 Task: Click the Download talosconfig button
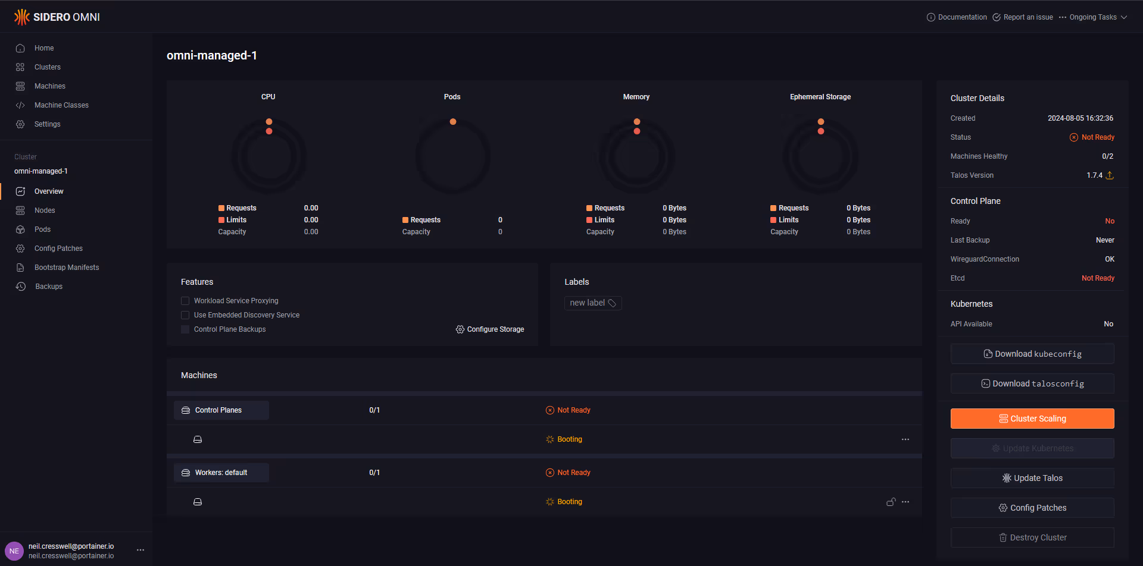pyautogui.click(x=1032, y=383)
